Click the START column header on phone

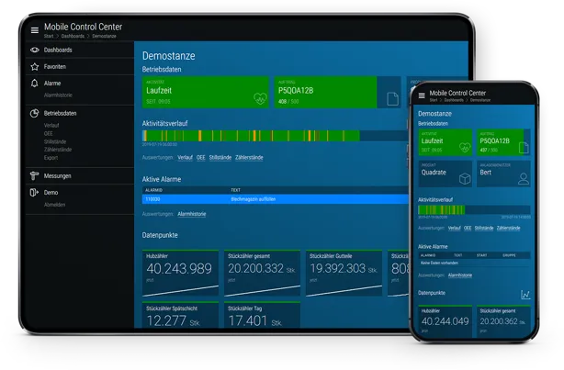pyautogui.click(x=481, y=255)
